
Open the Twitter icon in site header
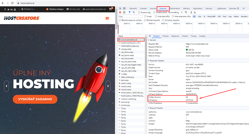click(x=8, y=9)
